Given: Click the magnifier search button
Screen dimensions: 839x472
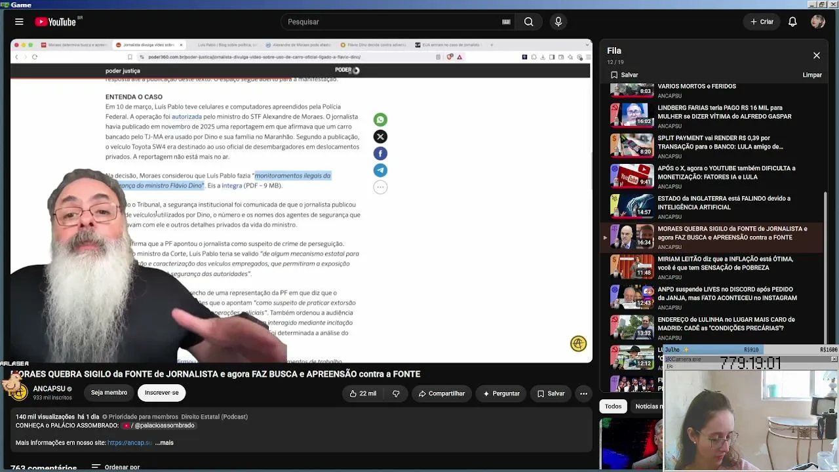Looking at the screenshot, I should (529, 22).
